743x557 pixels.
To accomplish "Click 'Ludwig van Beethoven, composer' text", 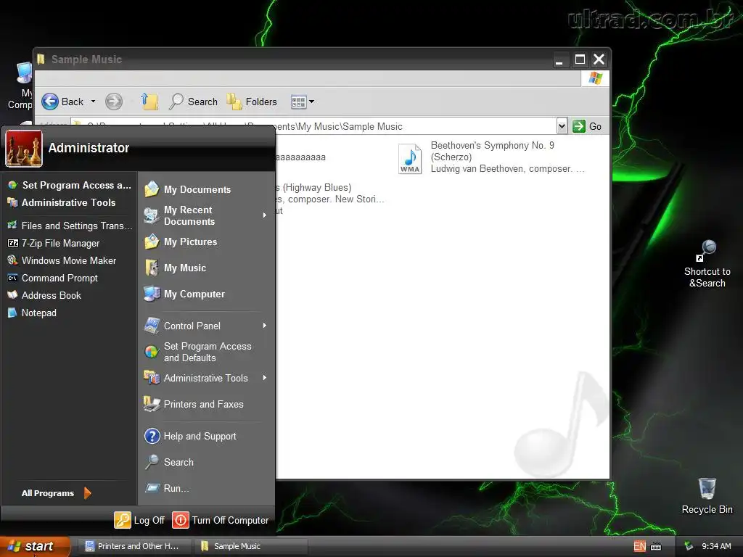I will click(x=501, y=168).
